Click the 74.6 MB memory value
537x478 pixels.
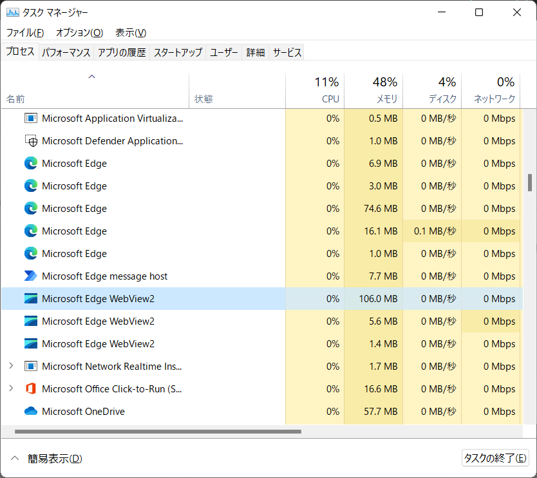coord(381,209)
